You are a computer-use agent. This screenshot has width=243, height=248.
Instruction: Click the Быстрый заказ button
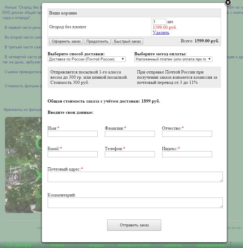tap(127, 41)
